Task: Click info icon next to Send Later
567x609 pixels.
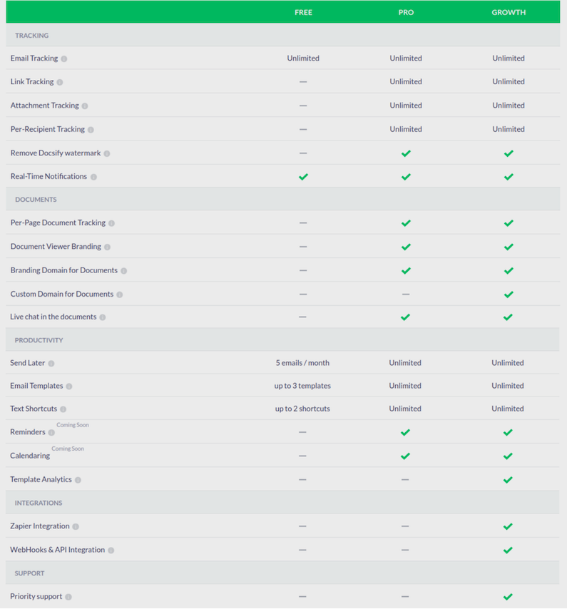Action: coord(51,363)
